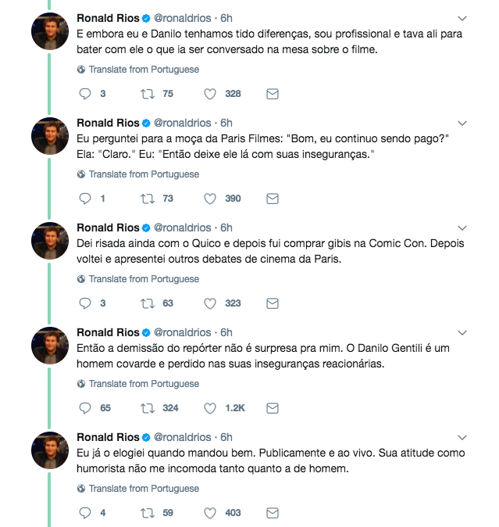499x527 pixels.
Task: Like the tweet with 390 likes
Action: (x=210, y=199)
